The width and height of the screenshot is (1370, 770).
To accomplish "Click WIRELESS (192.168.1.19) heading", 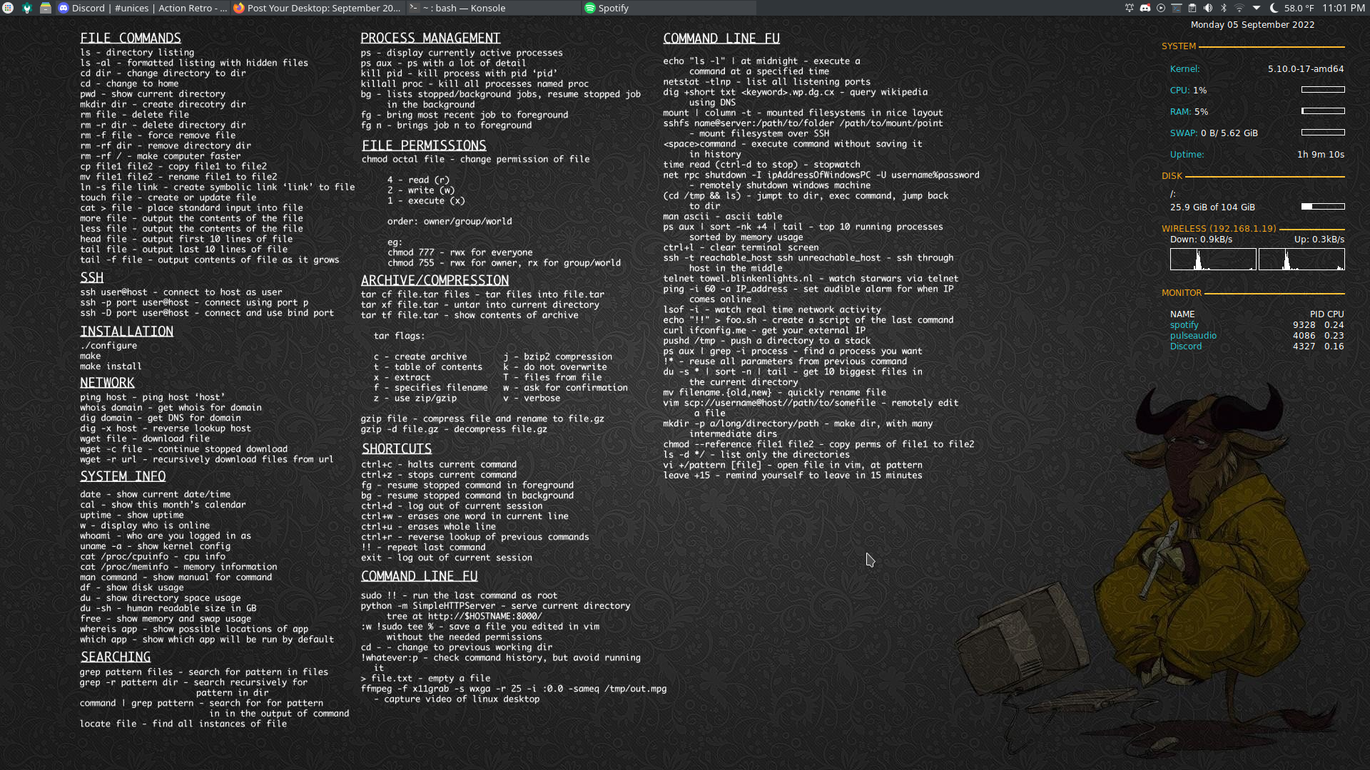I will click(1219, 229).
